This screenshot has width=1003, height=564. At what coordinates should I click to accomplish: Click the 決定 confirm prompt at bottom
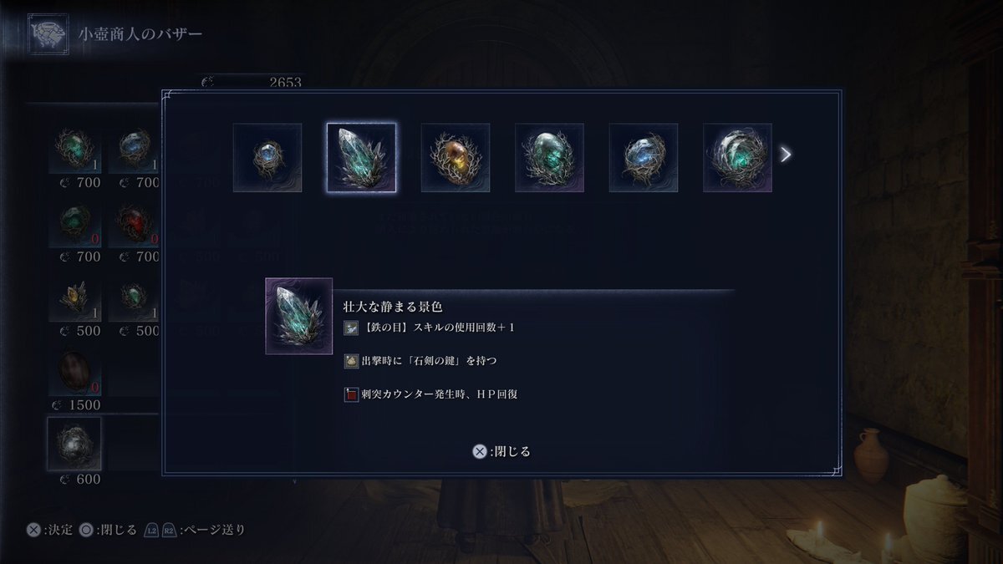[50, 530]
